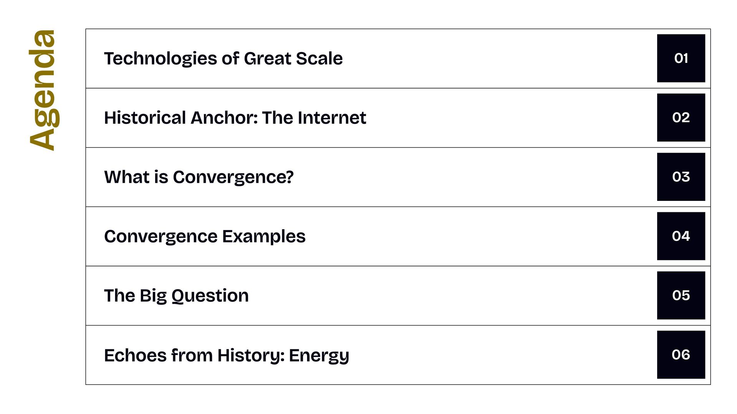Image resolution: width=737 pixels, height=414 pixels.
Task: Click the 03 number box
Action: (681, 177)
